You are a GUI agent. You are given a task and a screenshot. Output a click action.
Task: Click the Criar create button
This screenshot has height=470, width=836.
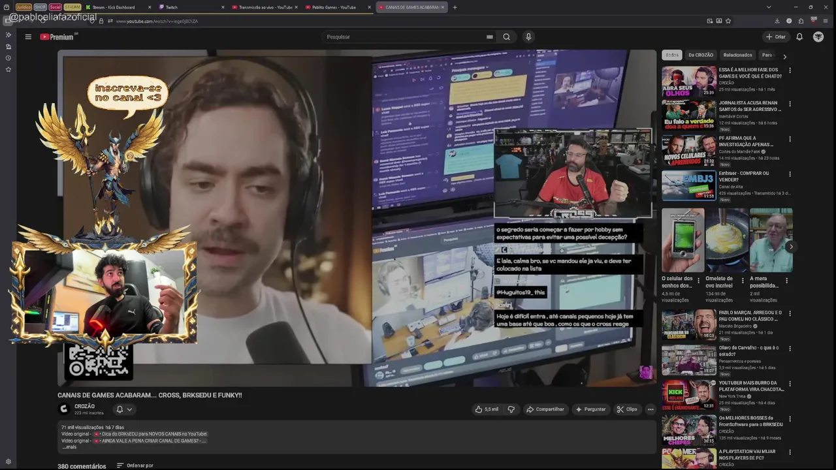[x=776, y=37]
